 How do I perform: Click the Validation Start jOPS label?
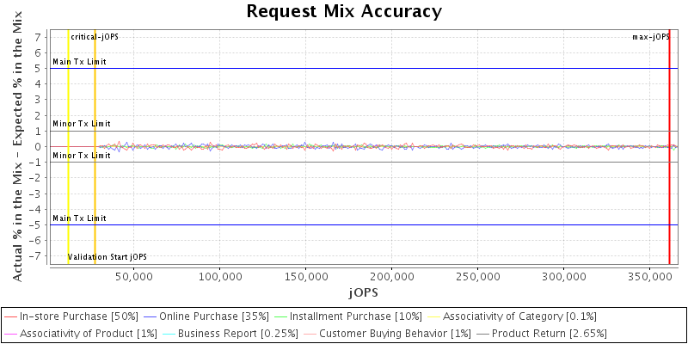[x=107, y=256]
